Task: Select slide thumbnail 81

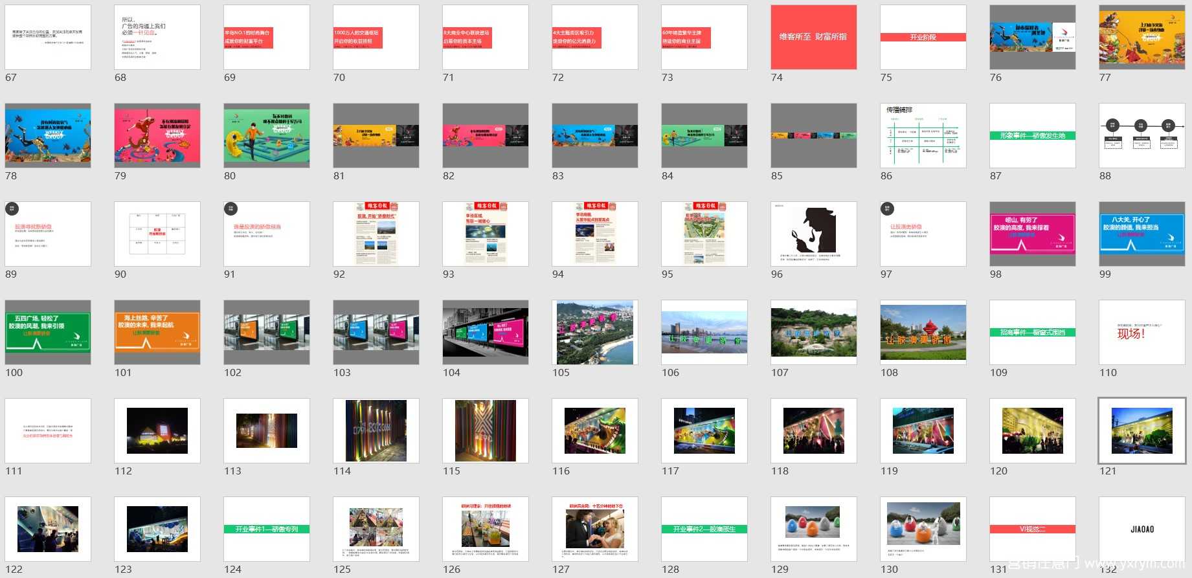Action: tap(376, 135)
